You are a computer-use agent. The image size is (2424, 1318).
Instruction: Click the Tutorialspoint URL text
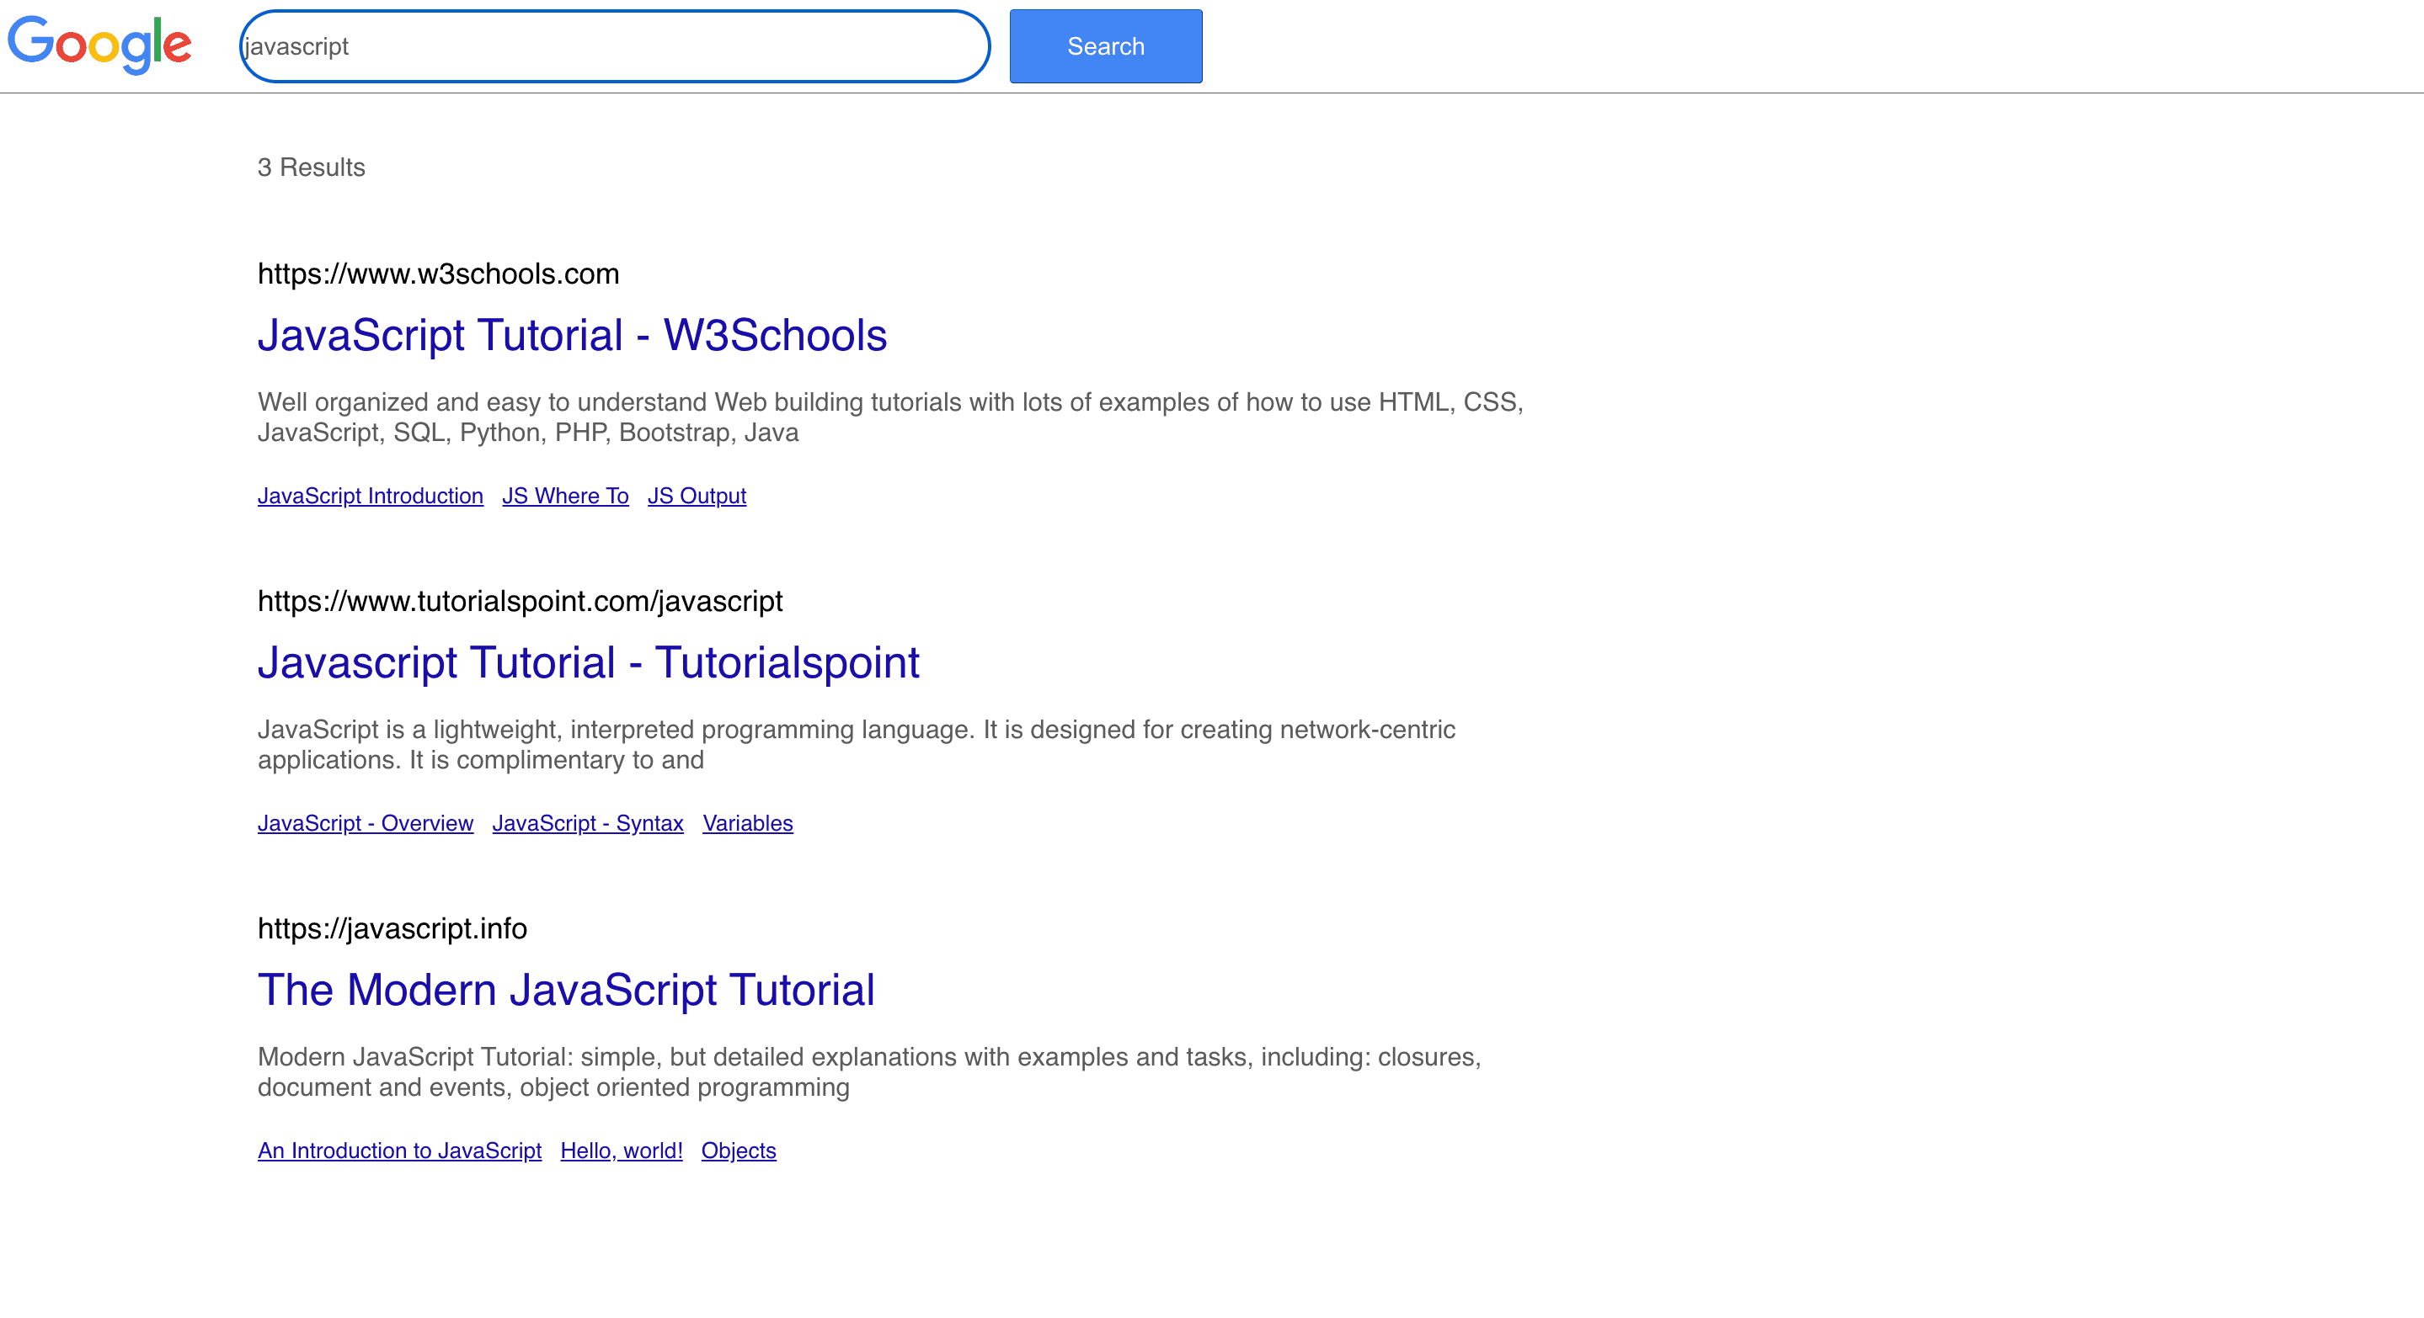520,601
